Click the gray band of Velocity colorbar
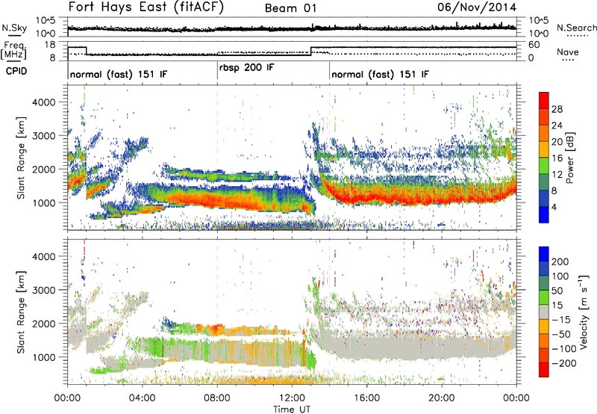Image resolution: width=597 pixels, height=414 pixels. (544, 312)
